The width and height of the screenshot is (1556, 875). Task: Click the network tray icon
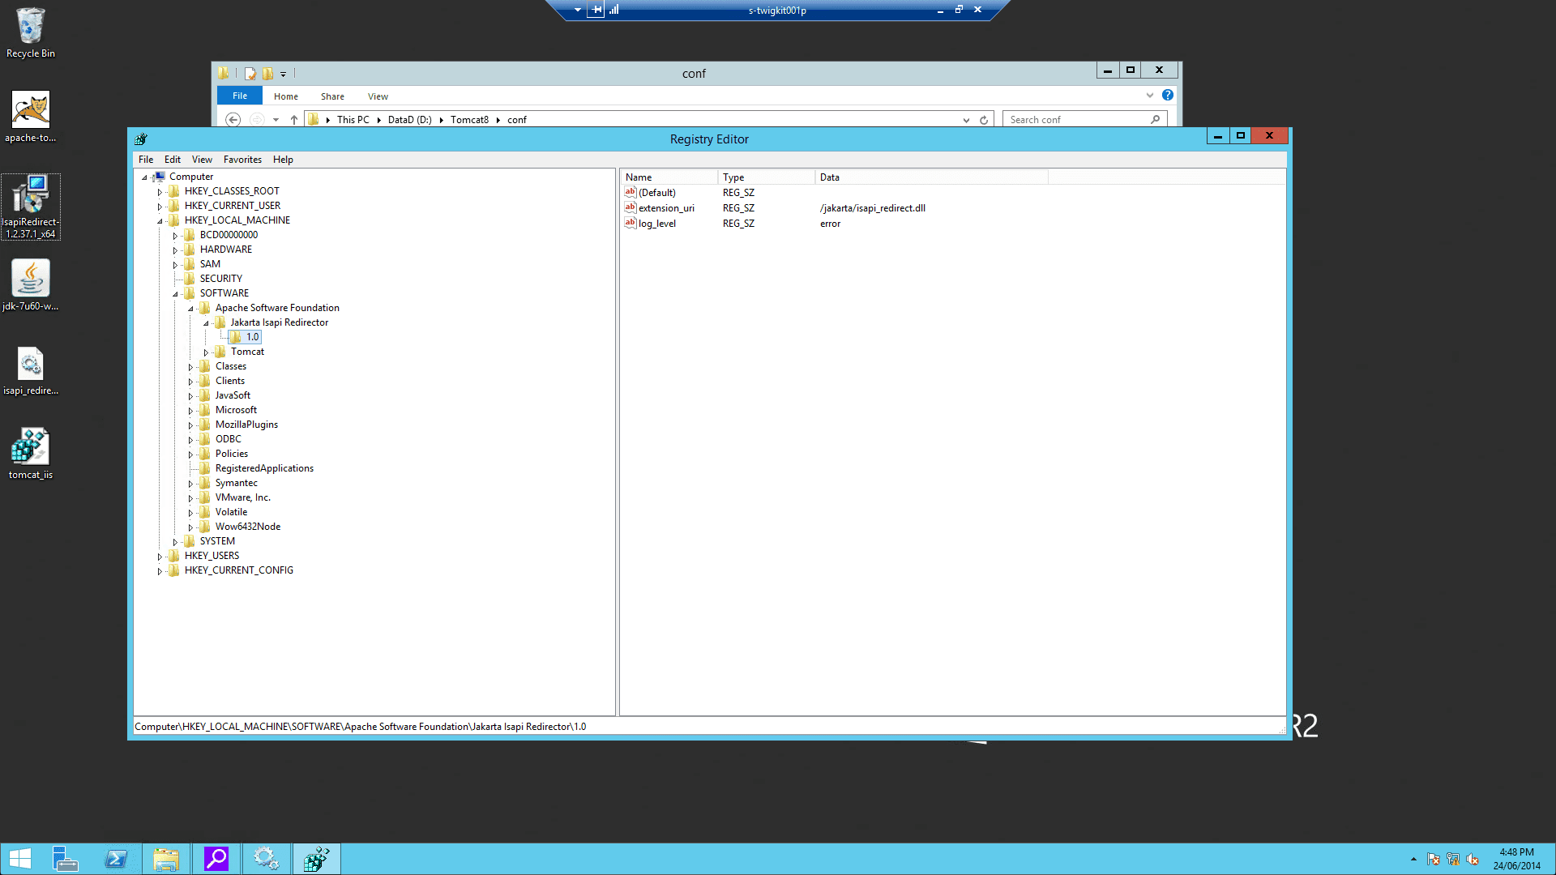tap(1453, 859)
